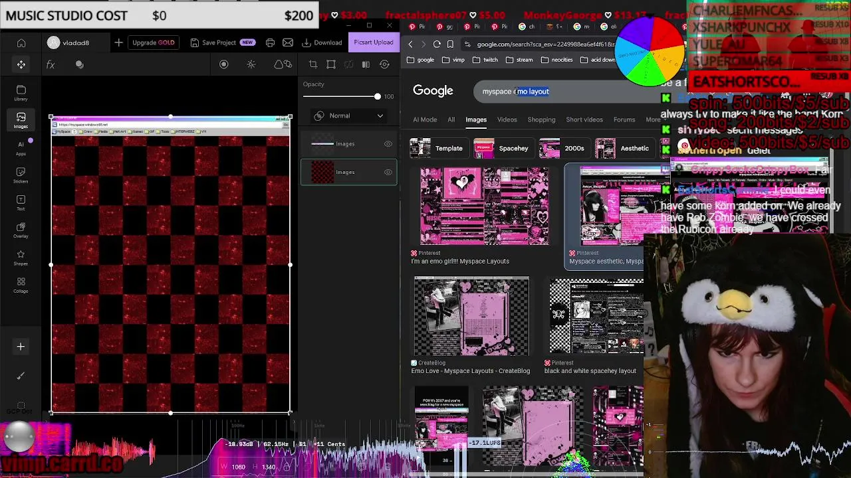Switch to AI Mode tab
The height and width of the screenshot is (478, 851).
tap(425, 119)
